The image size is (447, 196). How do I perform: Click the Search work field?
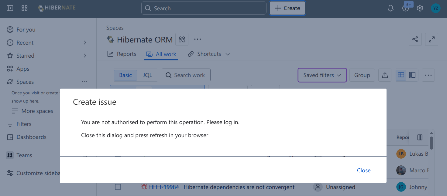tap(186, 75)
